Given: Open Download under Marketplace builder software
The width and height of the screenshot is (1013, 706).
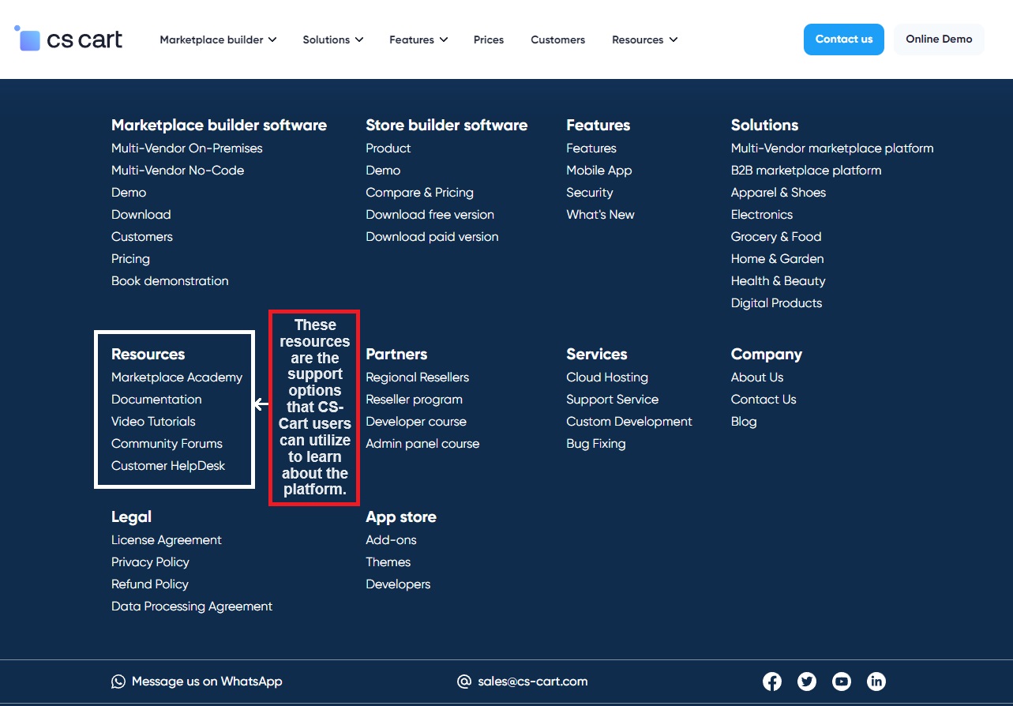Looking at the screenshot, I should [141, 215].
